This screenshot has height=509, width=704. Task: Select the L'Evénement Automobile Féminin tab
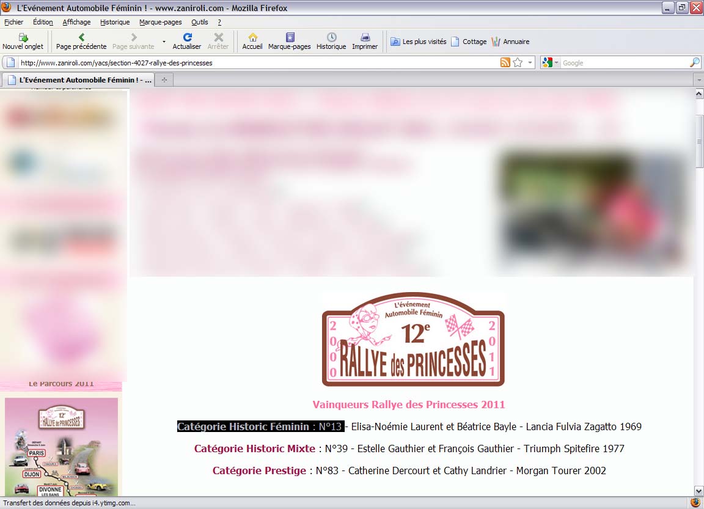[78, 80]
